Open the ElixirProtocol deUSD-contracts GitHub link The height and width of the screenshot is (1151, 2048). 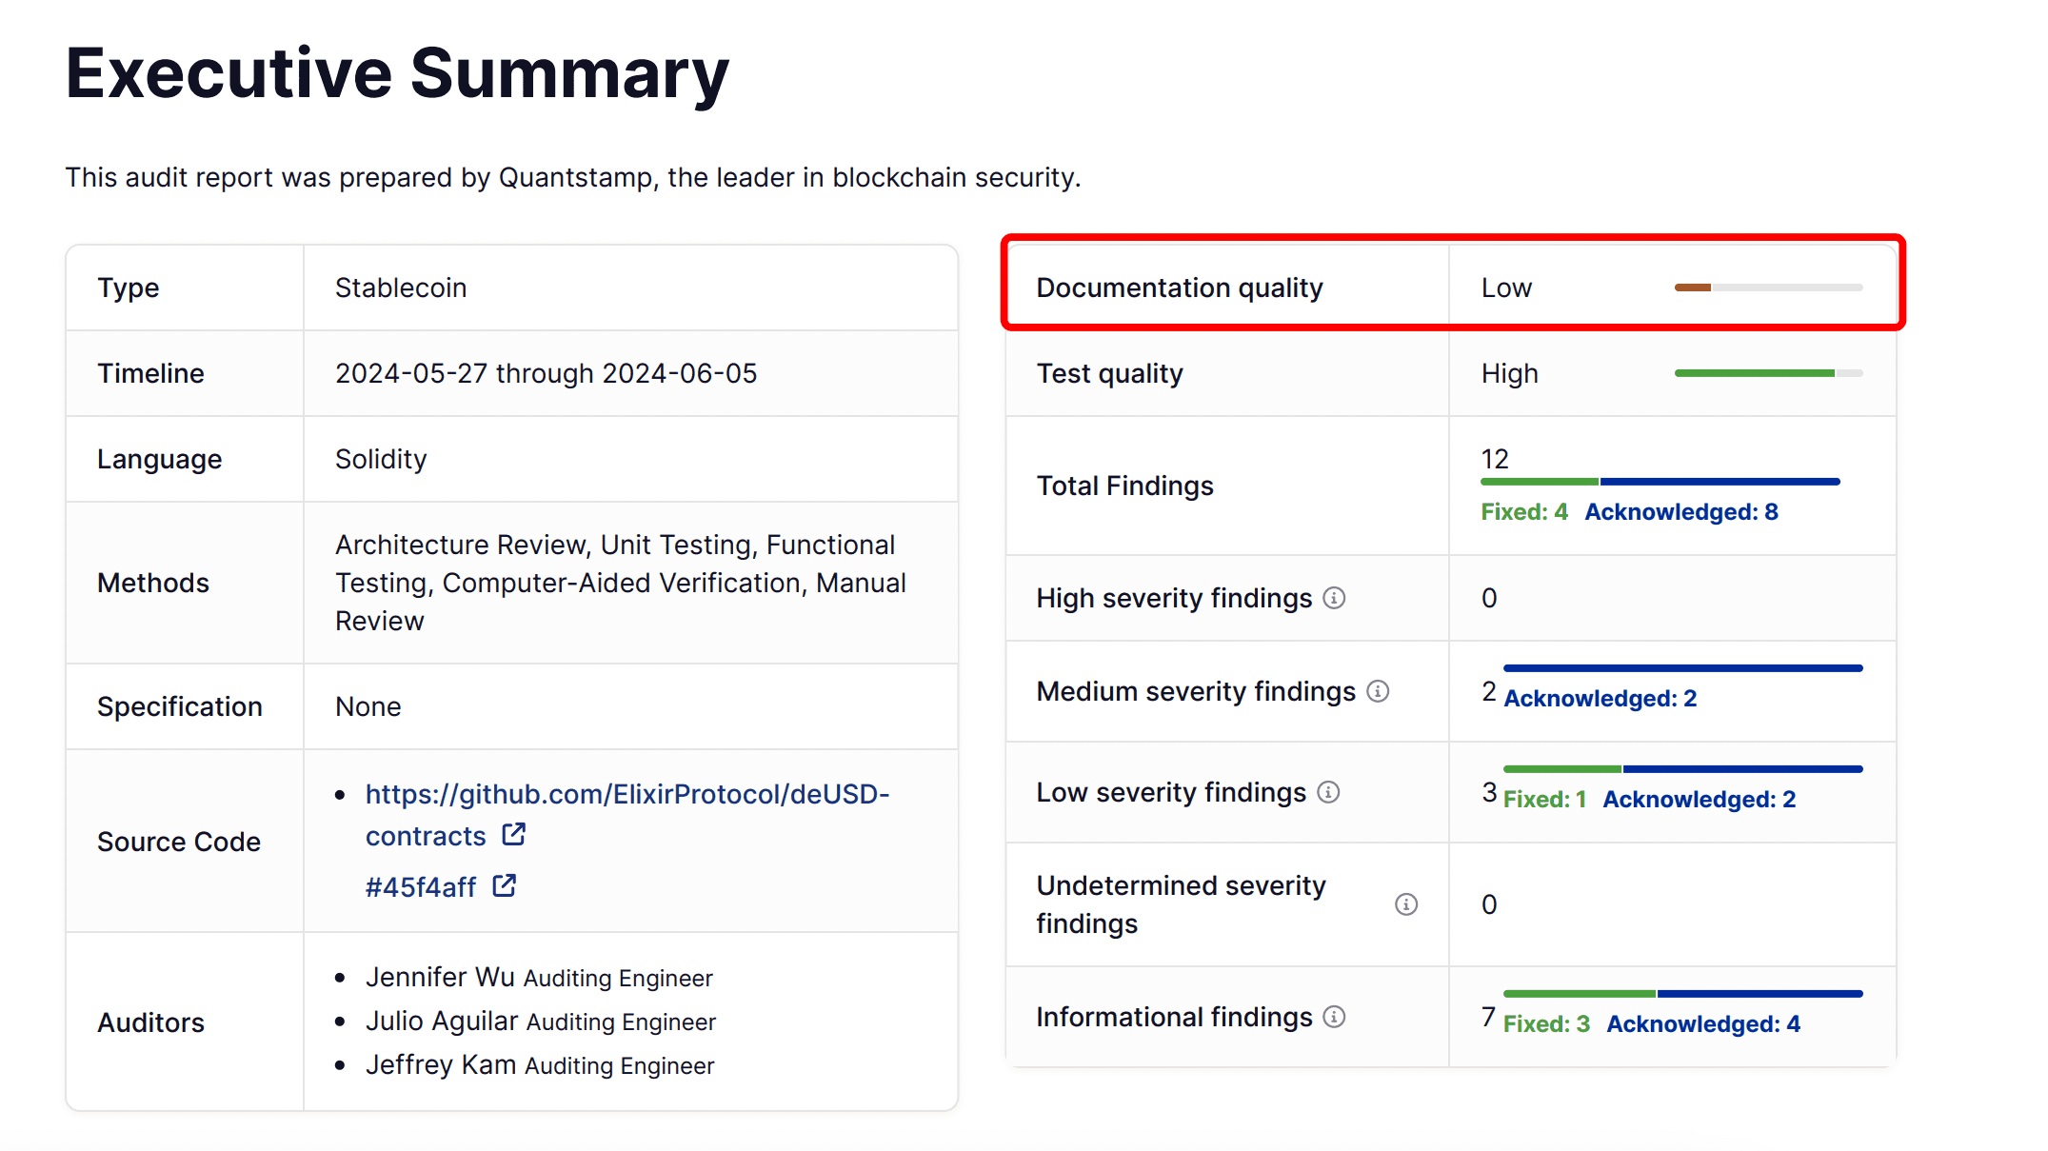[626, 814]
